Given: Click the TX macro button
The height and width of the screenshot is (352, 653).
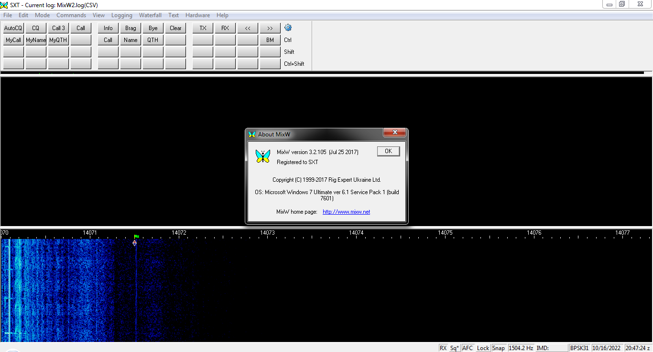Looking at the screenshot, I should 203,28.
